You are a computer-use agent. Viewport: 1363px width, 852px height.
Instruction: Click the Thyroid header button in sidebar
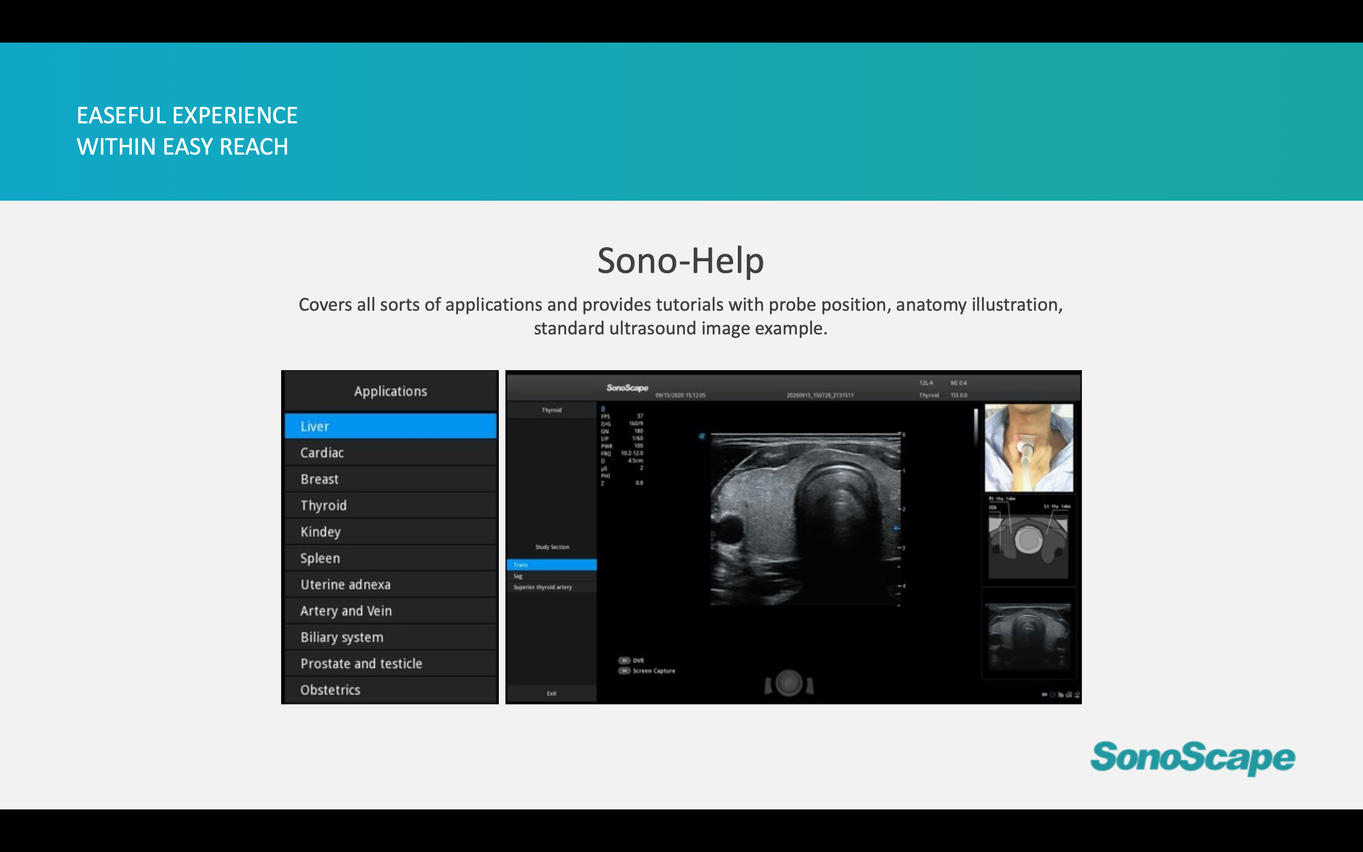coord(551,410)
